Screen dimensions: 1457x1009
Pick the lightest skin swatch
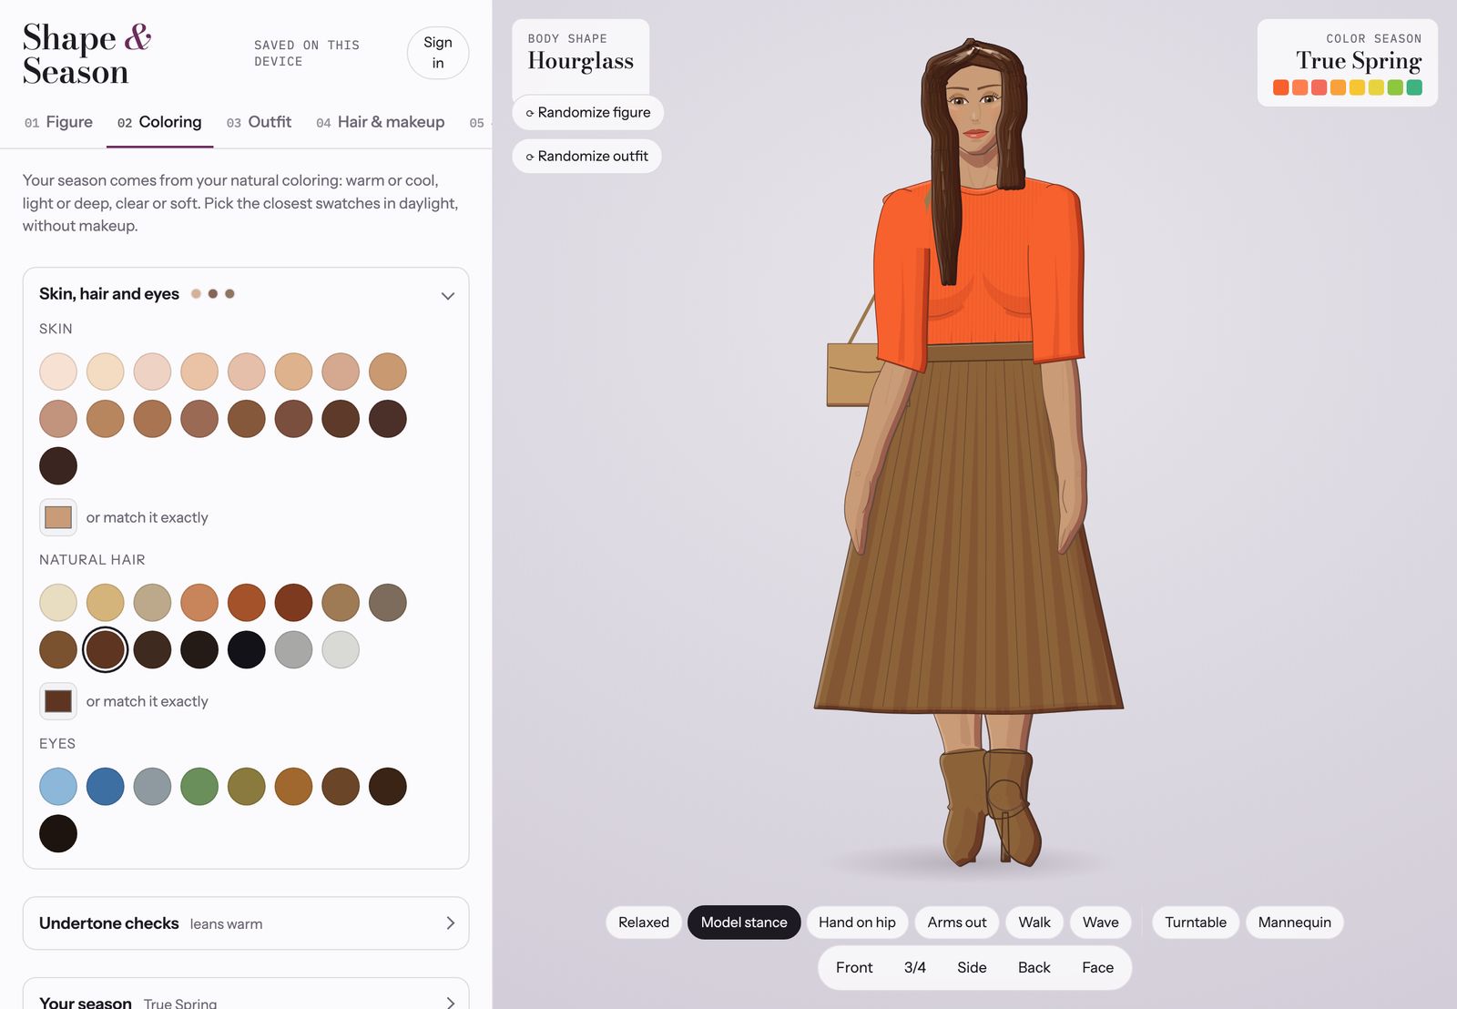pyautogui.click(x=58, y=372)
